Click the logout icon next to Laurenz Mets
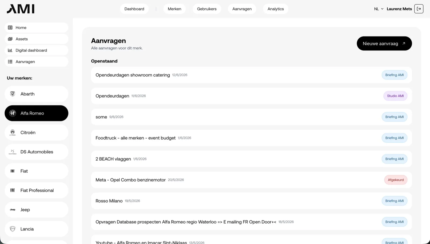Screen dimensions: 430x244 click(419, 9)
